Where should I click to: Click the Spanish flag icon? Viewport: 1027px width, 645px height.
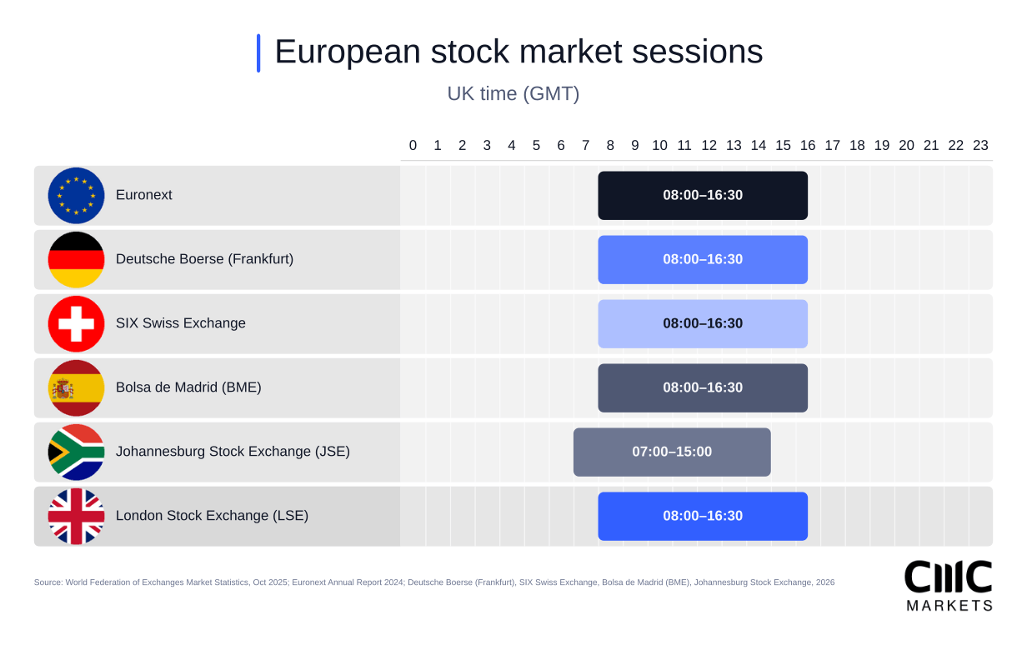tap(76, 387)
